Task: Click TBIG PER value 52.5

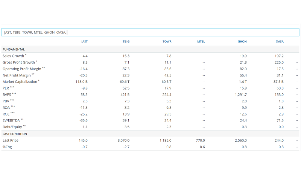Action: point(126,88)
